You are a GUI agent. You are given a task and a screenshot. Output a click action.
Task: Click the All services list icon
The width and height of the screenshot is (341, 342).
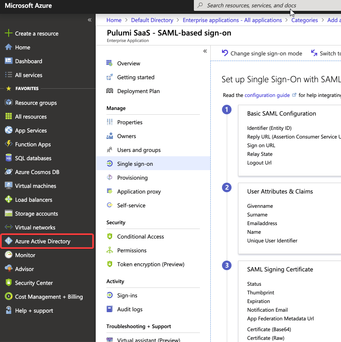pyautogui.click(x=9, y=75)
